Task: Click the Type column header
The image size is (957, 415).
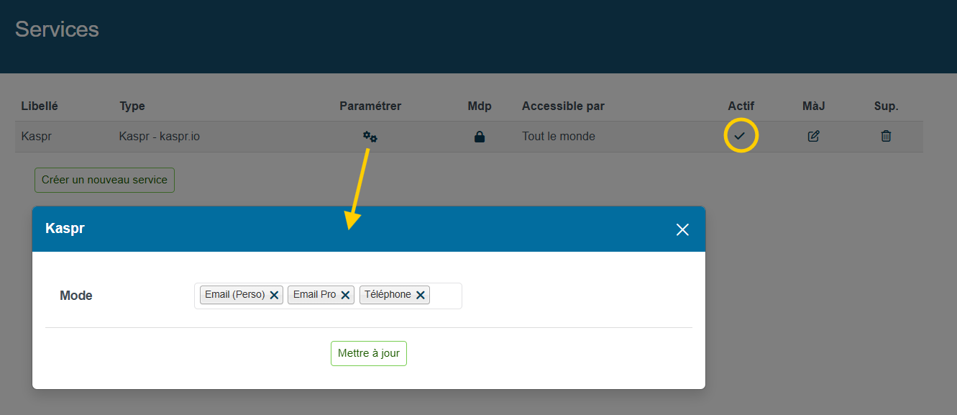Action: 132,106
